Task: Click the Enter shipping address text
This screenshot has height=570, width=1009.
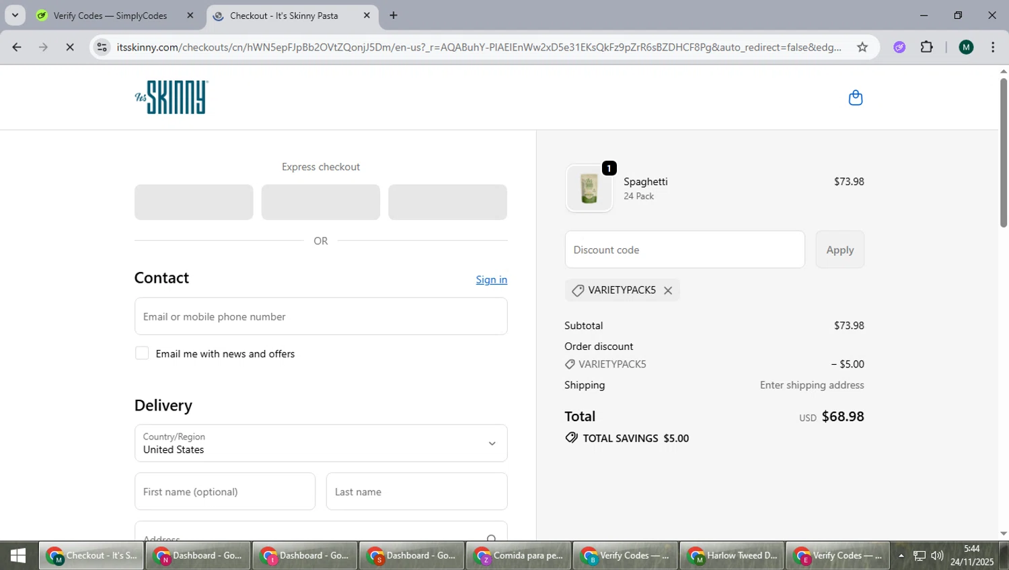Action: pos(812,385)
